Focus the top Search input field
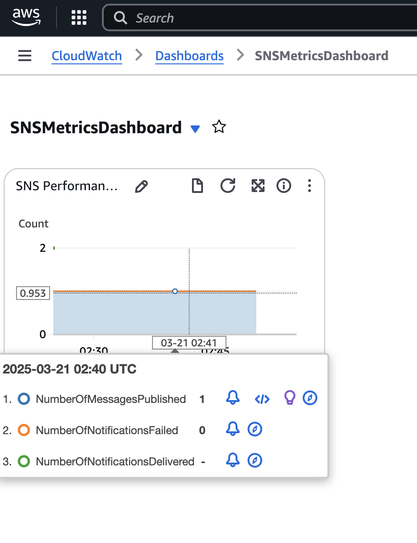417x543 pixels. 259,17
